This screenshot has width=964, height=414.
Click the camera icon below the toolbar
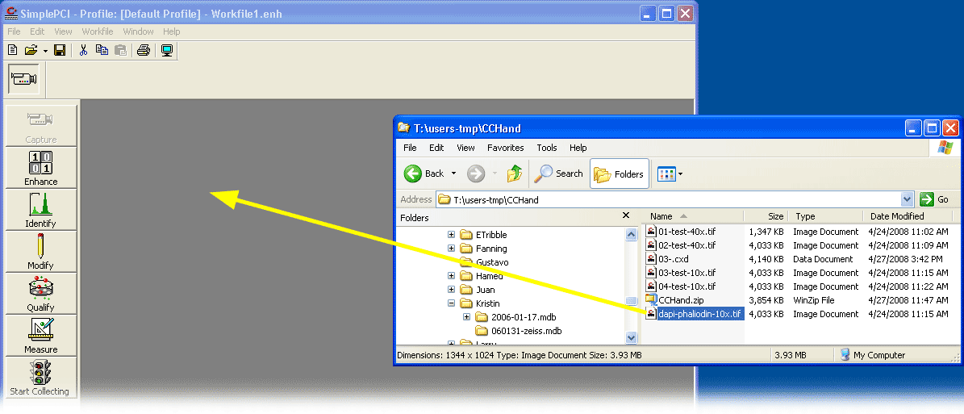23,79
